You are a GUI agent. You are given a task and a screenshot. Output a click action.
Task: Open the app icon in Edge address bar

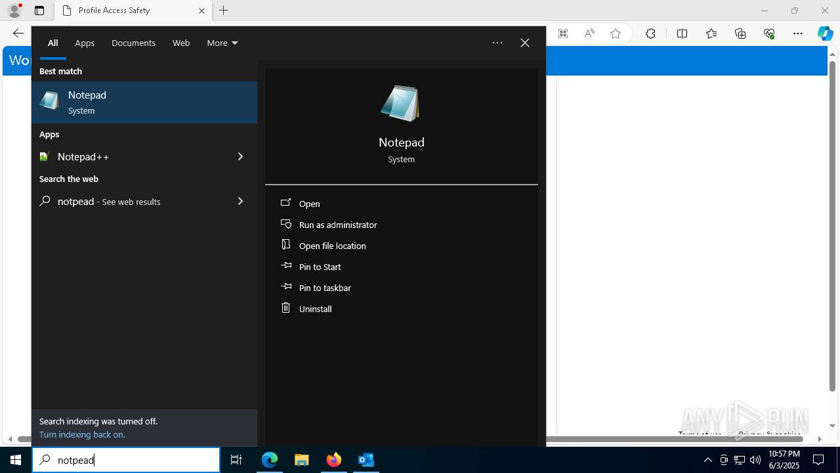563,34
